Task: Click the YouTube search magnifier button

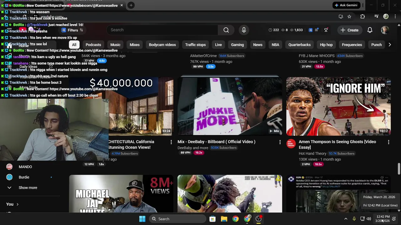Action: pos(226,30)
